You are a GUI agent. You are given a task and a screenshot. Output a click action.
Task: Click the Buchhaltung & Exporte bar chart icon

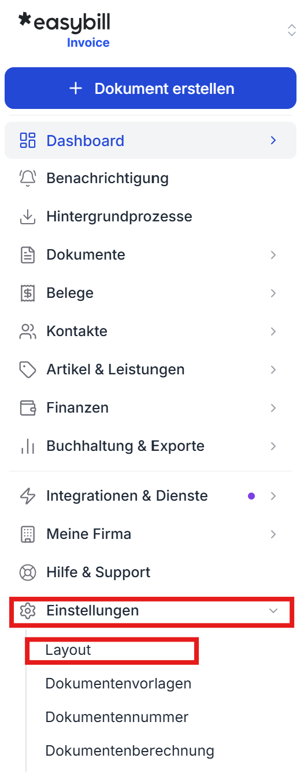28,446
